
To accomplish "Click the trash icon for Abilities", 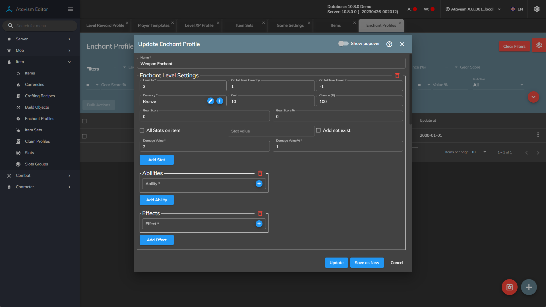I will click(x=260, y=173).
